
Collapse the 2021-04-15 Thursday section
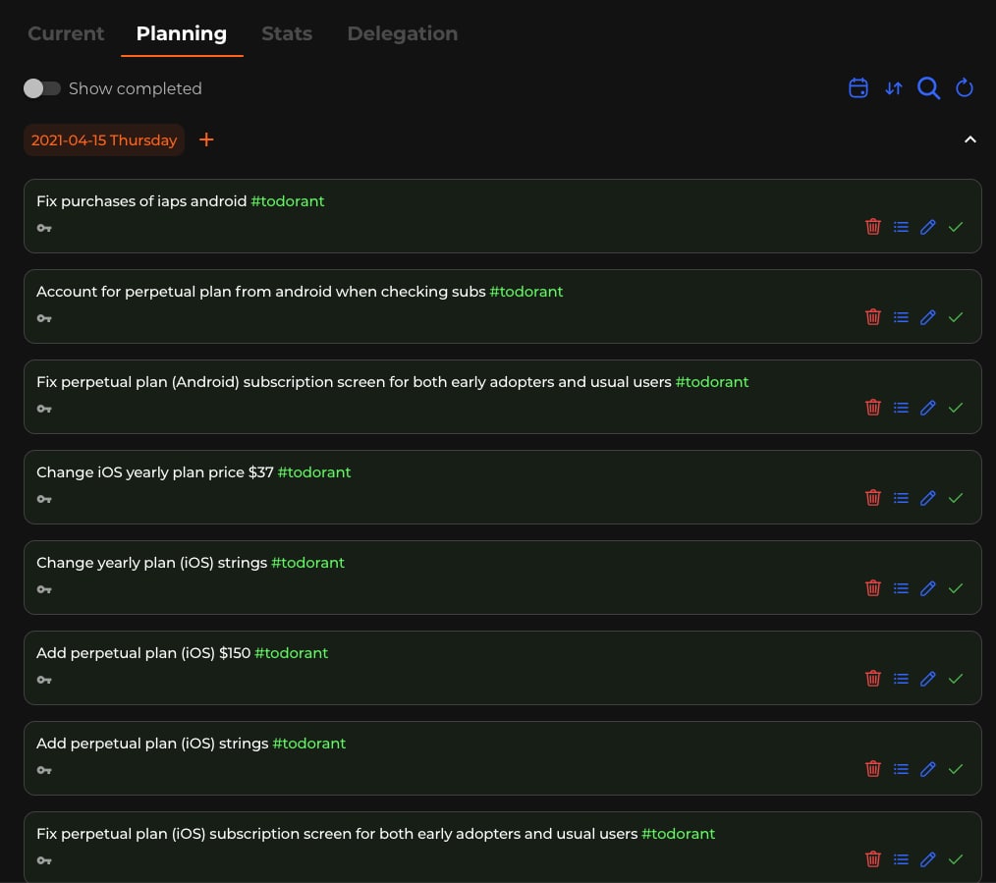969,139
